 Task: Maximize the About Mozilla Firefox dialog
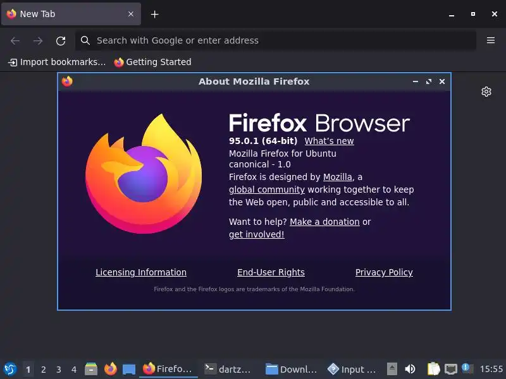click(x=429, y=81)
